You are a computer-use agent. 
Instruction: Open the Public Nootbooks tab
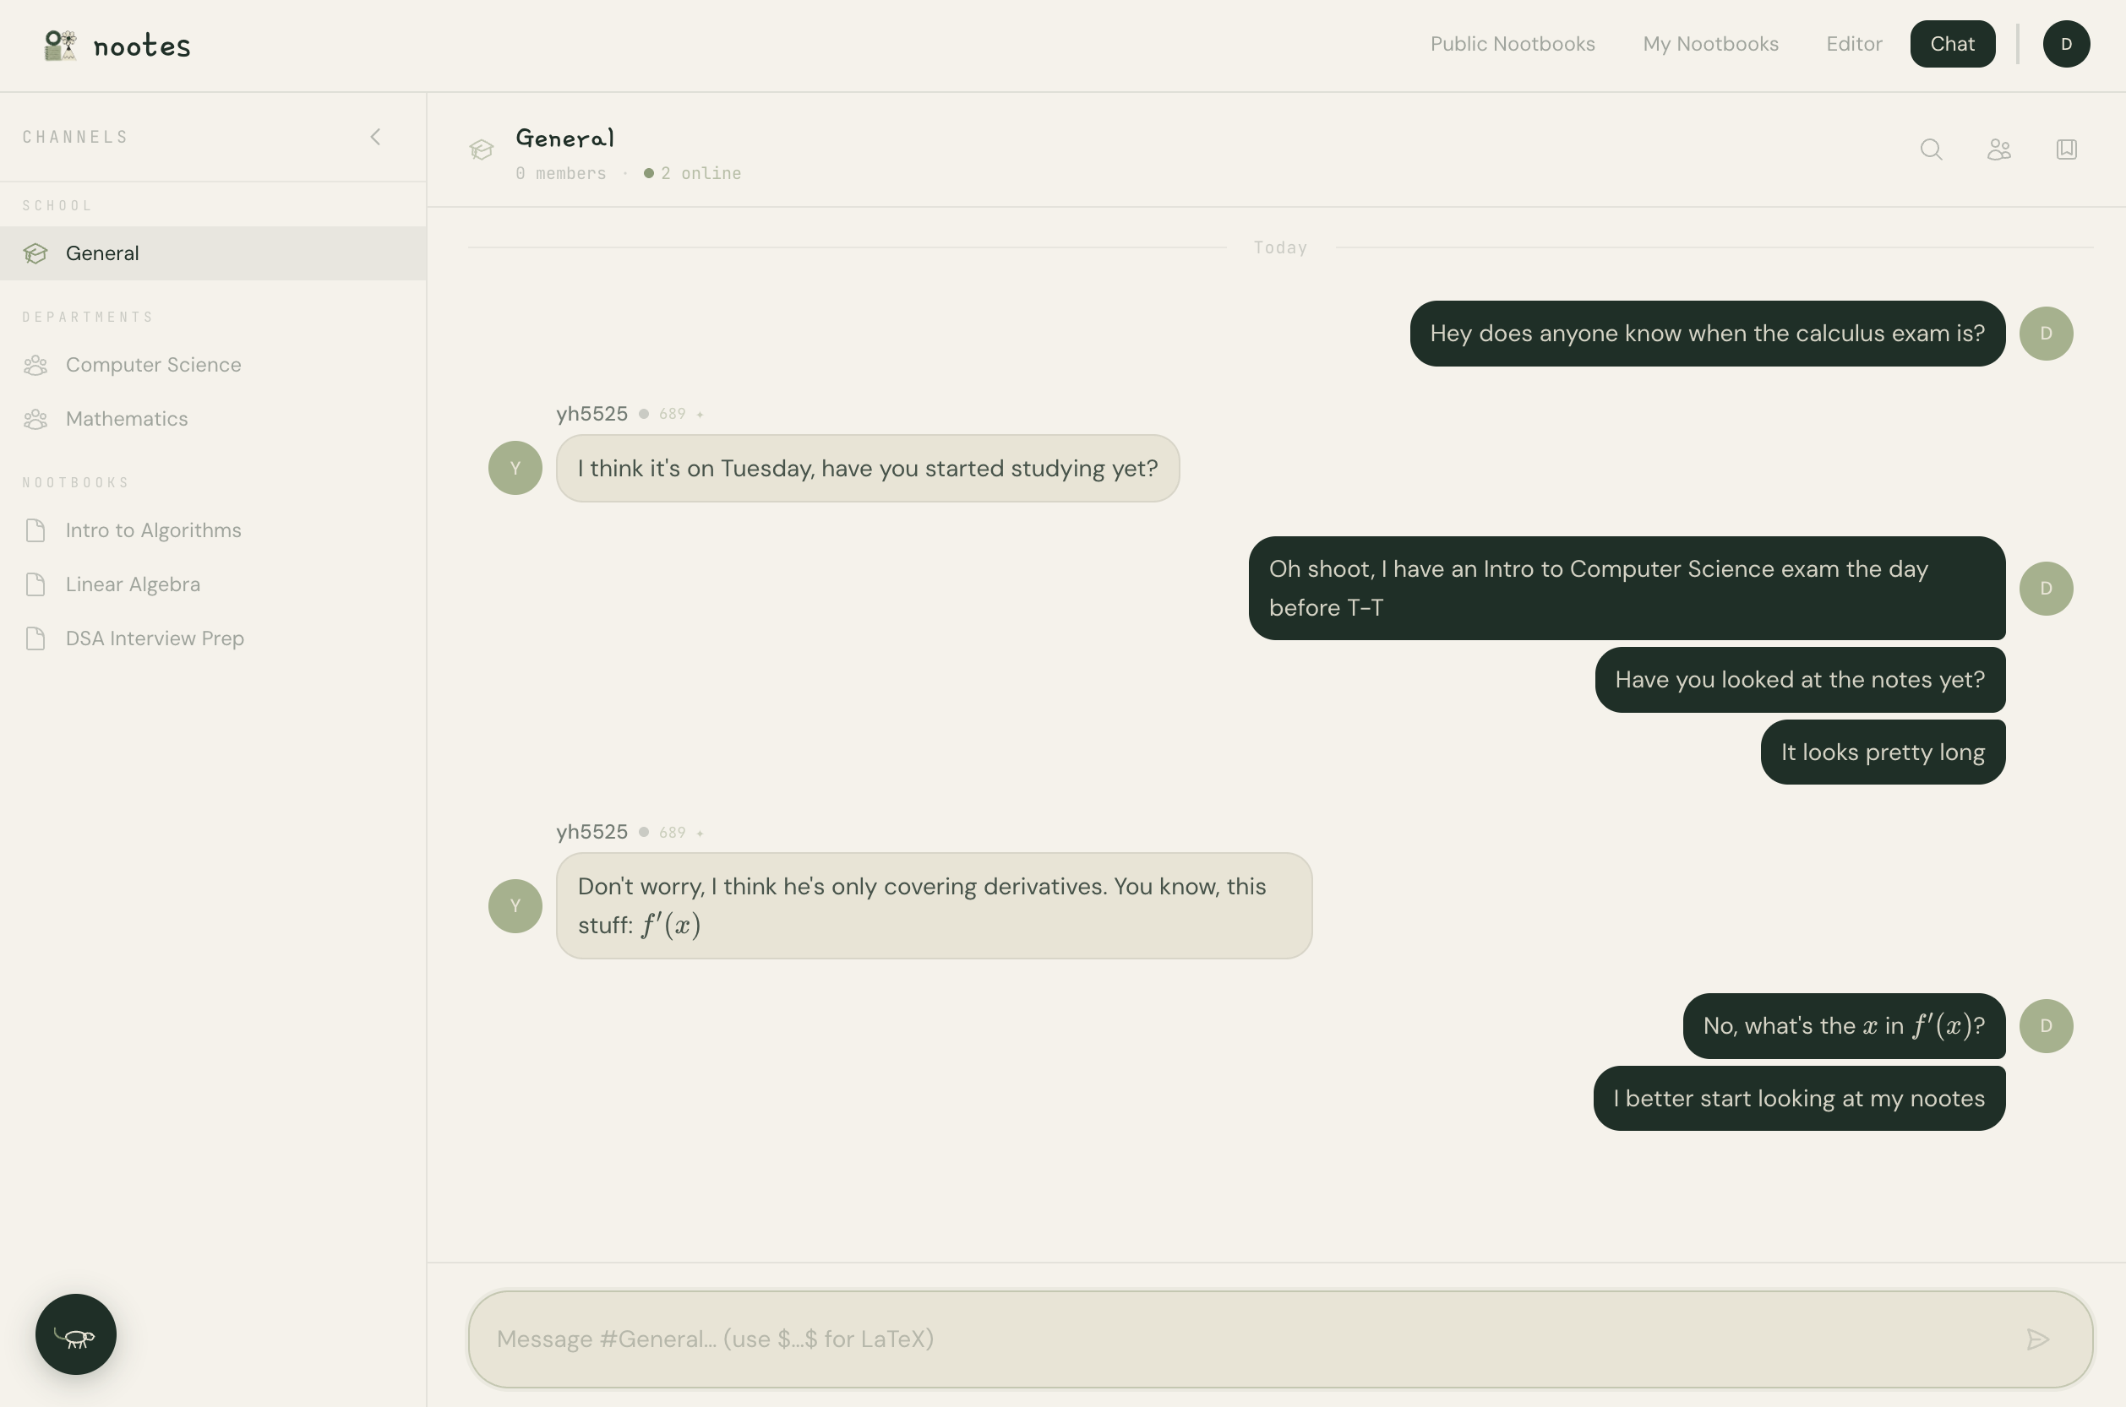tap(1512, 44)
